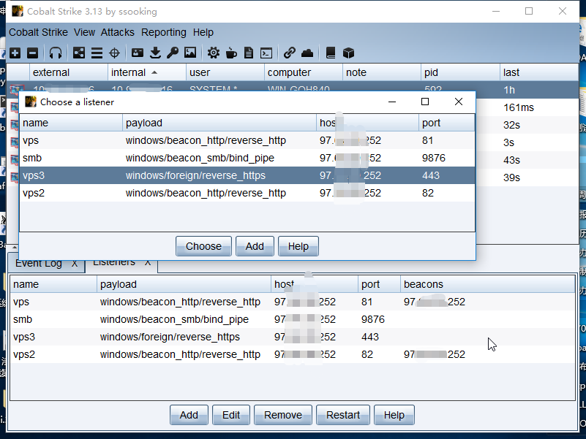
Task: Open Keystrokes with the key icon
Action: [173, 53]
